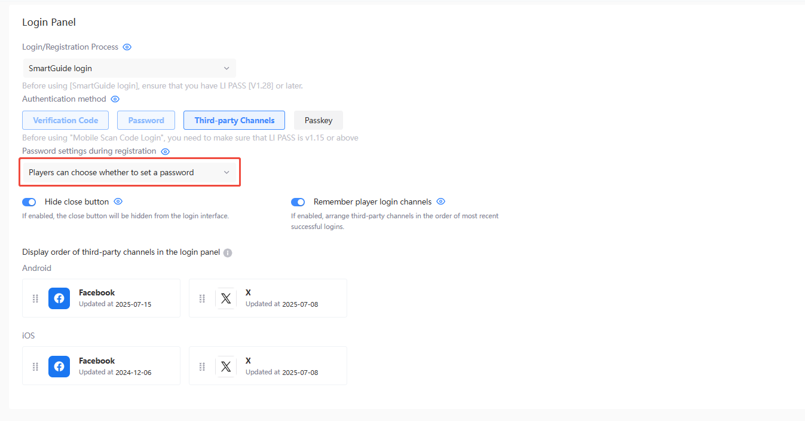Click the eye icon beside Password settings during registration

(165, 151)
